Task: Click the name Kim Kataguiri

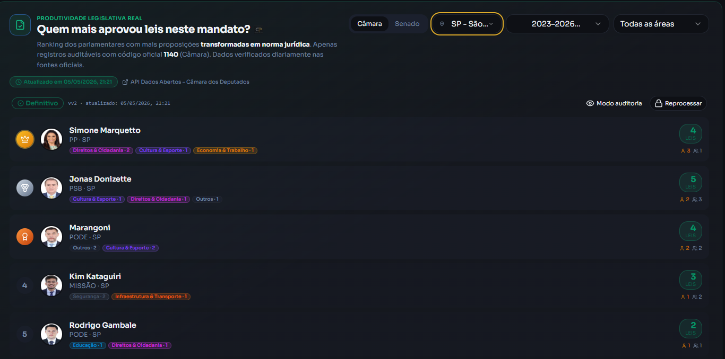Action: [96, 276]
